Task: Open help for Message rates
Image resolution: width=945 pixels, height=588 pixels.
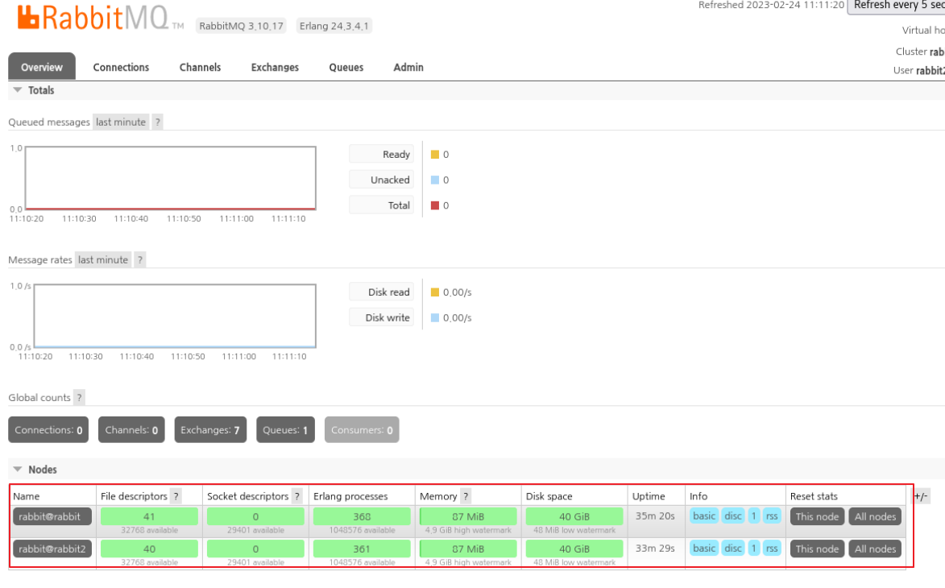Action: click(140, 260)
